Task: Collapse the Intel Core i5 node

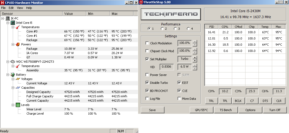Action: 8,23
